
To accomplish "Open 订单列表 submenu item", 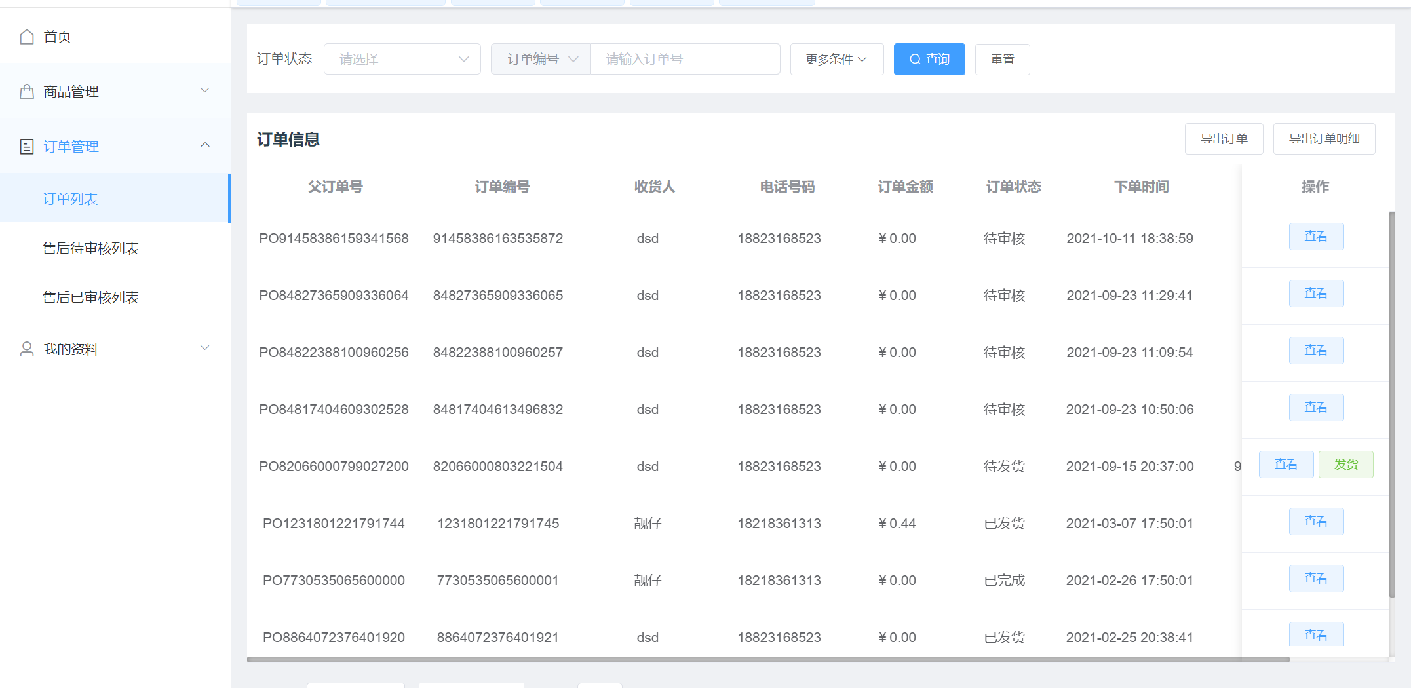I will (115, 199).
